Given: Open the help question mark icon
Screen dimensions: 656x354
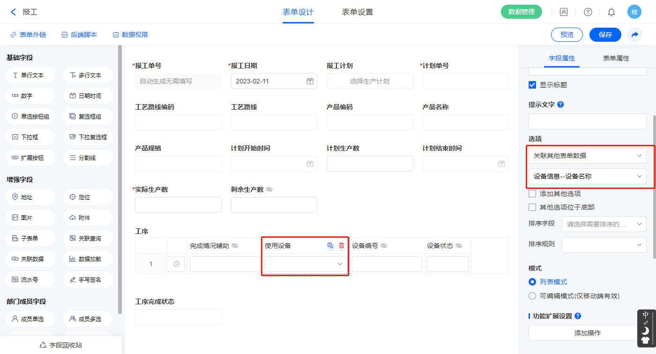Looking at the screenshot, I should click(588, 12).
